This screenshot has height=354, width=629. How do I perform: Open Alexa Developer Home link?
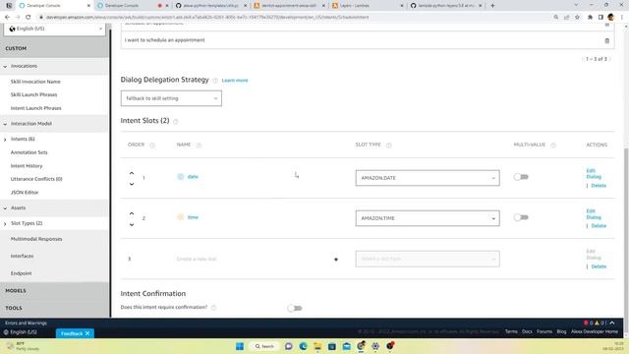(595, 331)
